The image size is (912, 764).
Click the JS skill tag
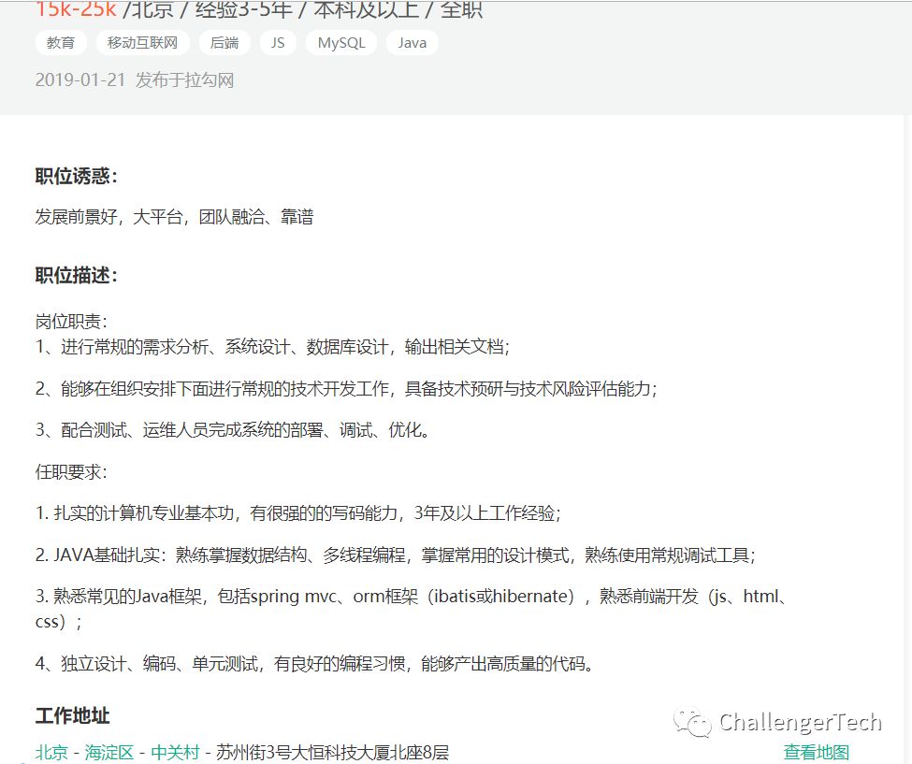pyautogui.click(x=278, y=42)
